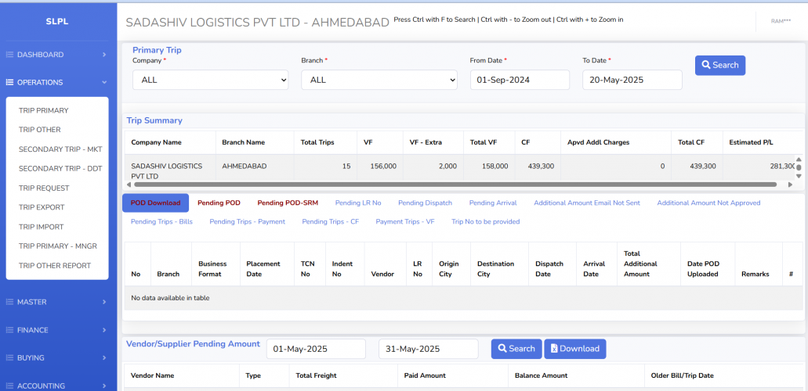The width and height of the screenshot is (808, 391).
Task: Click the Total VF value 158,000
Action: [x=495, y=167]
